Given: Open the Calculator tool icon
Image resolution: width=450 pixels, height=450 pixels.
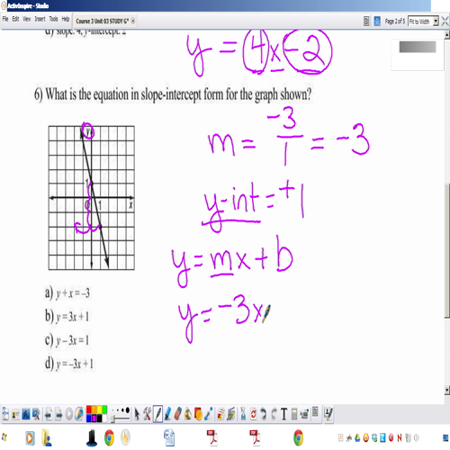Looking at the screenshot, I should [294, 414].
